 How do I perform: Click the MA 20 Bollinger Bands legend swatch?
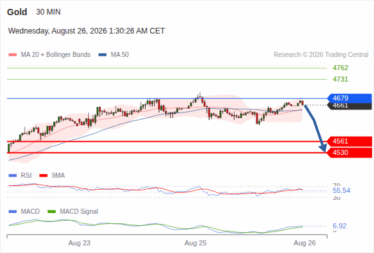coord(13,55)
